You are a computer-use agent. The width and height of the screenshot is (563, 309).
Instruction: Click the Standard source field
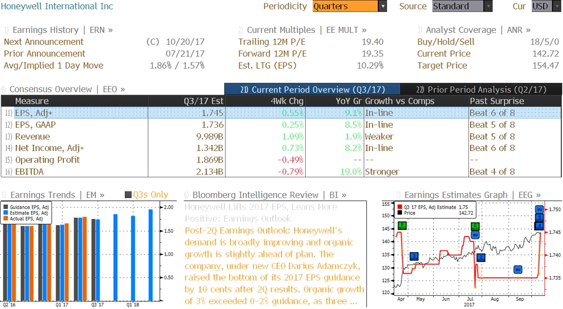tap(458, 6)
